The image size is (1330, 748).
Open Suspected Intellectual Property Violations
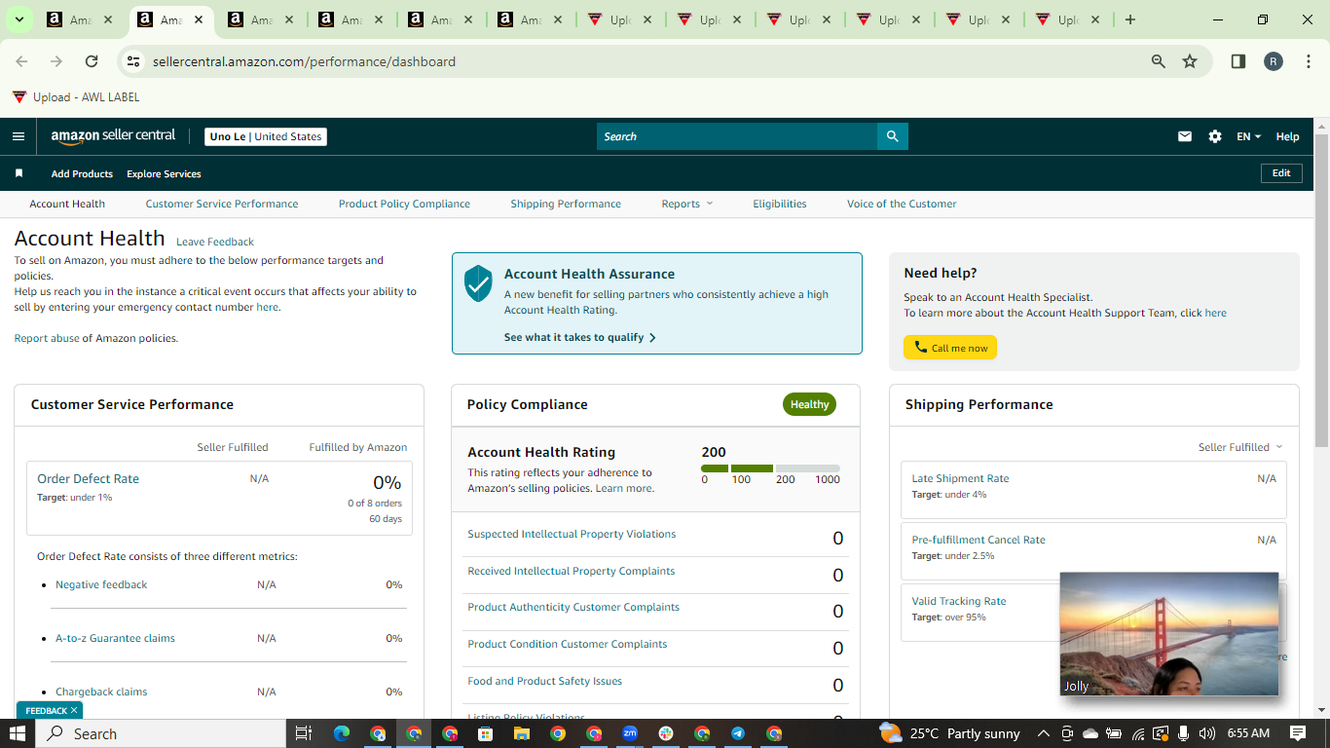(x=572, y=534)
